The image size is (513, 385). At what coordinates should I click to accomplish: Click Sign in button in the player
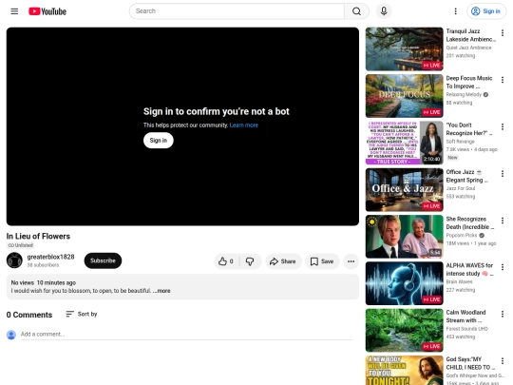click(x=159, y=141)
